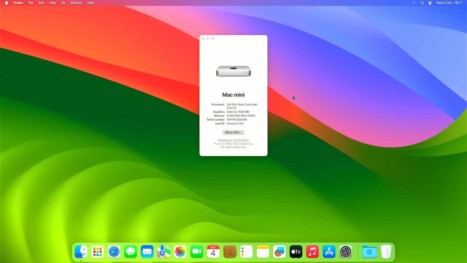Image resolution: width=467 pixels, height=263 pixels.
Task: Close the About This Mac window
Action: coord(203,38)
